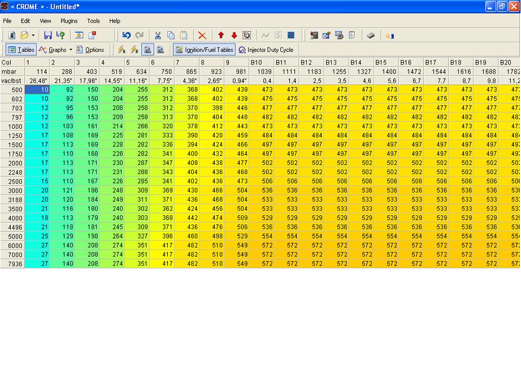This screenshot has height=391, width=521.
Task: Switch to Injector Duty Cycle view
Action: [266, 50]
